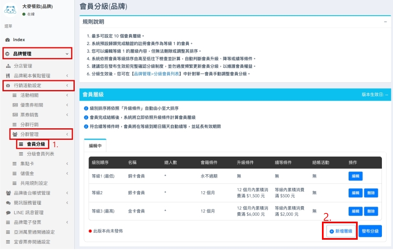The height and width of the screenshot is (250, 393).
Task: Click the 行銷活動設定 gift icon
Action: click(8, 86)
